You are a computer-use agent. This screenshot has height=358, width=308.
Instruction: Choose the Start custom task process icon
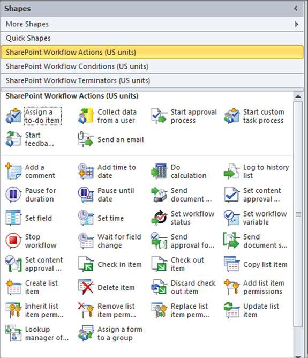point(231,116)
